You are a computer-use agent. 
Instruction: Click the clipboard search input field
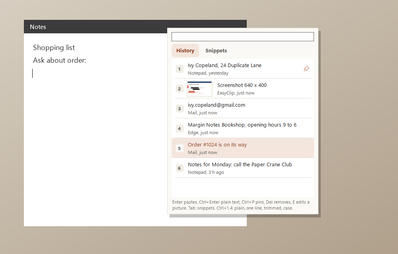243,37
